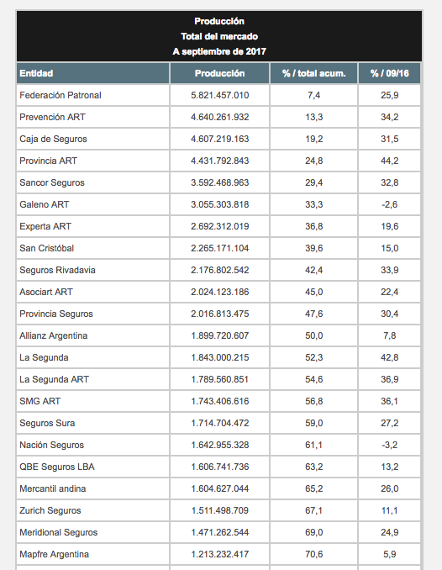
Task: Select Nación Seguros variation value -3,2
Action: click(x=389, y=445)
